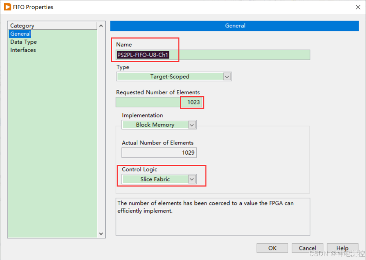
Task: Click the Name field with PS2PL-FIFO-U8-Ch1
Action: (213, 55)
